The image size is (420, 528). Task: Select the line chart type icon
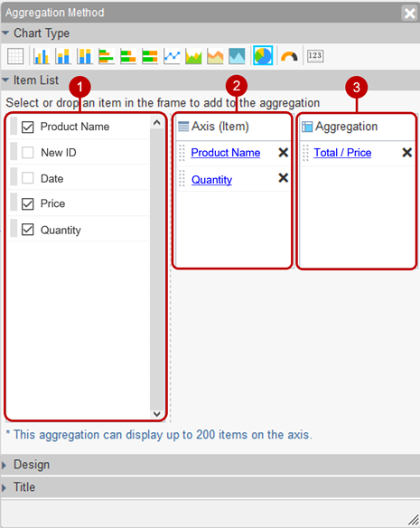(172, 56)
